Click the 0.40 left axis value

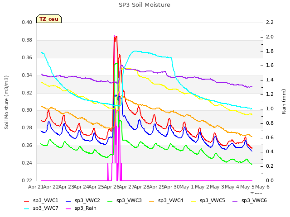[x=27, y=22]
